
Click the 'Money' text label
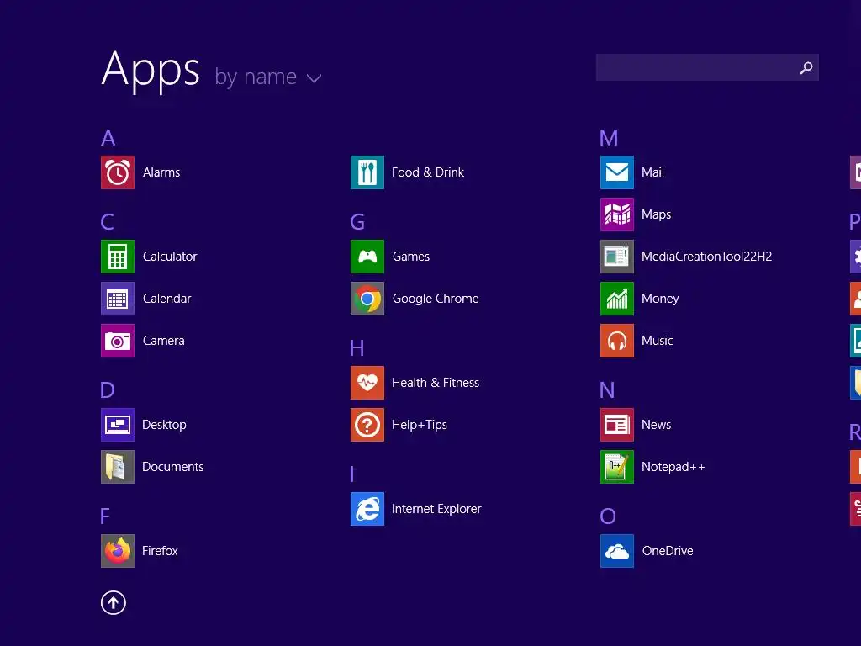[660, 299]
